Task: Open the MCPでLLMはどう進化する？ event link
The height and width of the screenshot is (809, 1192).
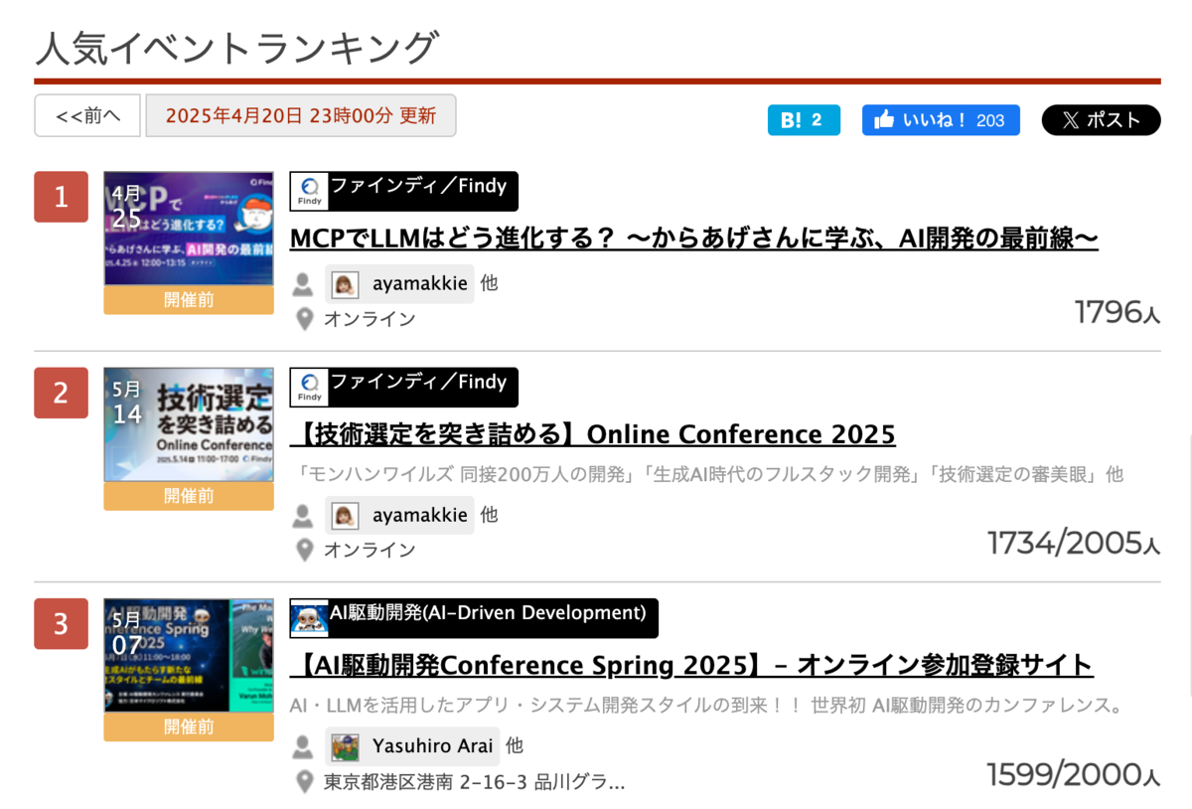Action: [x=693, y=239]
